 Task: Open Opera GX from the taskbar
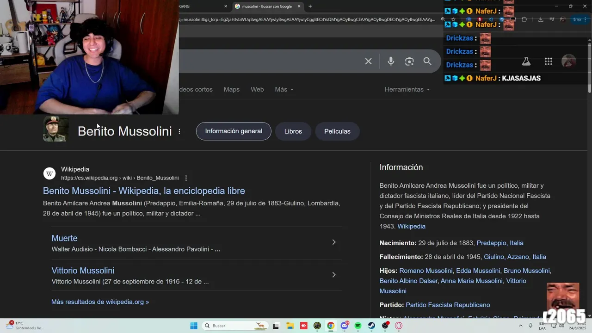click(x=399, y=326)
